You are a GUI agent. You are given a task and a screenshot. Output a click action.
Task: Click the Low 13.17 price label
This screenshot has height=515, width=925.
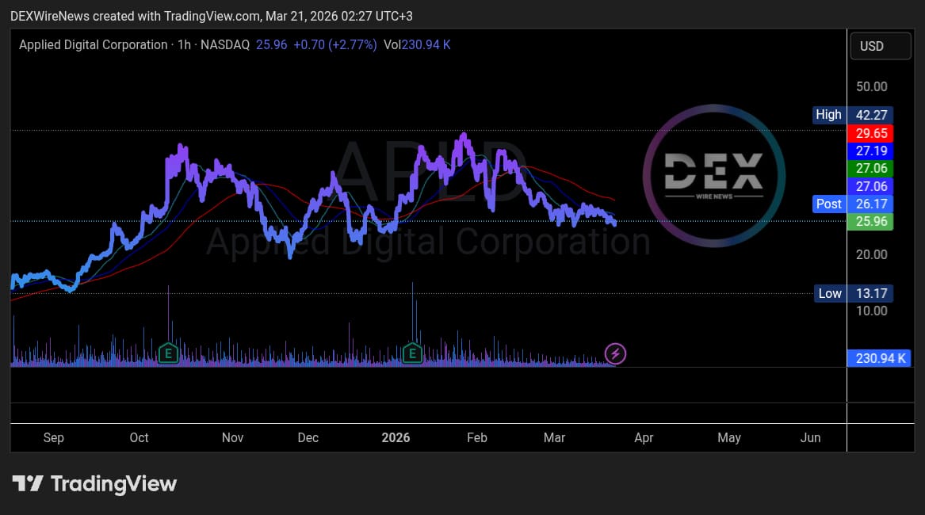click(853, 293)
